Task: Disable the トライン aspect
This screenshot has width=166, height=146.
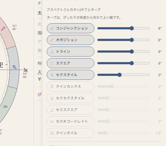Action: 71,52
